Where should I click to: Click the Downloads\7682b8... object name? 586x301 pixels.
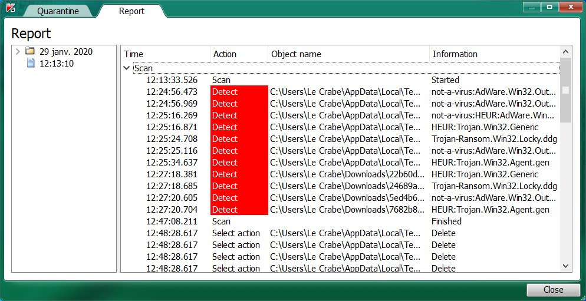point(347,210)
